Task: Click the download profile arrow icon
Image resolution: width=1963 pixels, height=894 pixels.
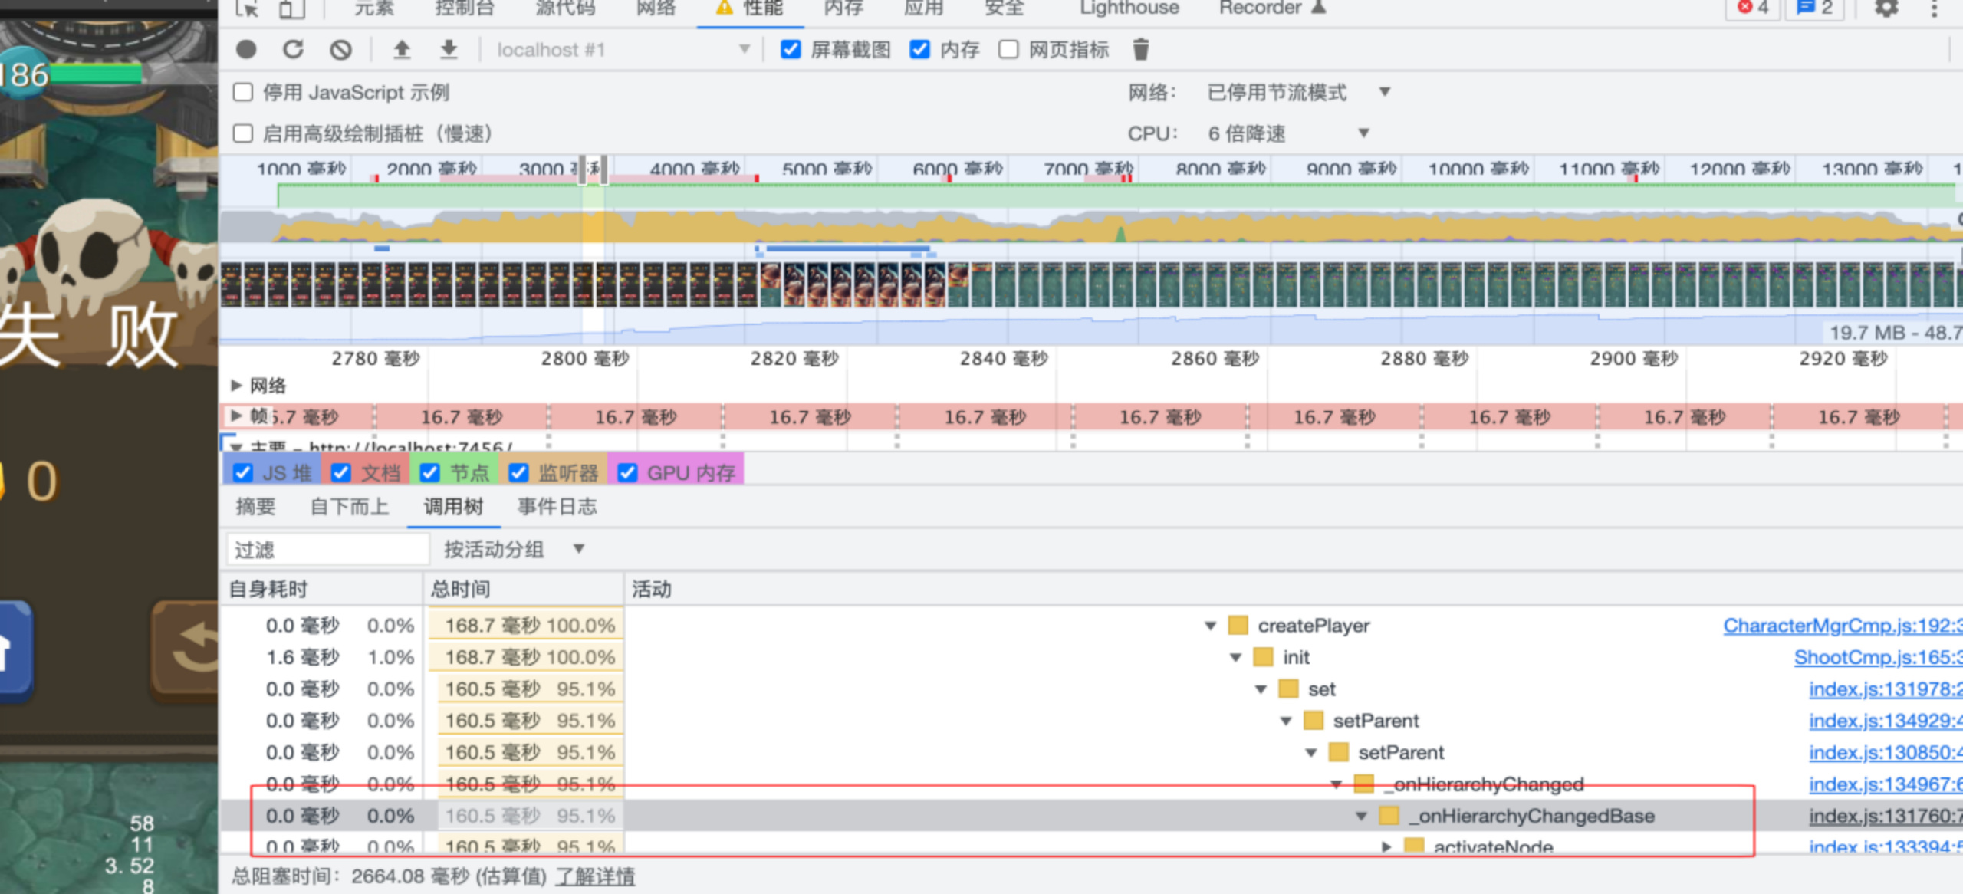Action: pyautogui.click(x=449, y=50)
